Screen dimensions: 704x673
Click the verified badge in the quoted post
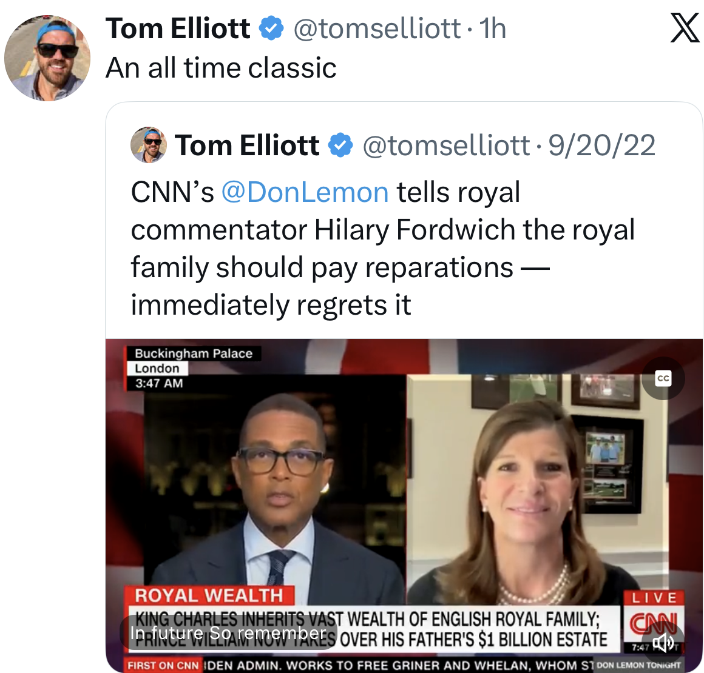coord(340,146)
